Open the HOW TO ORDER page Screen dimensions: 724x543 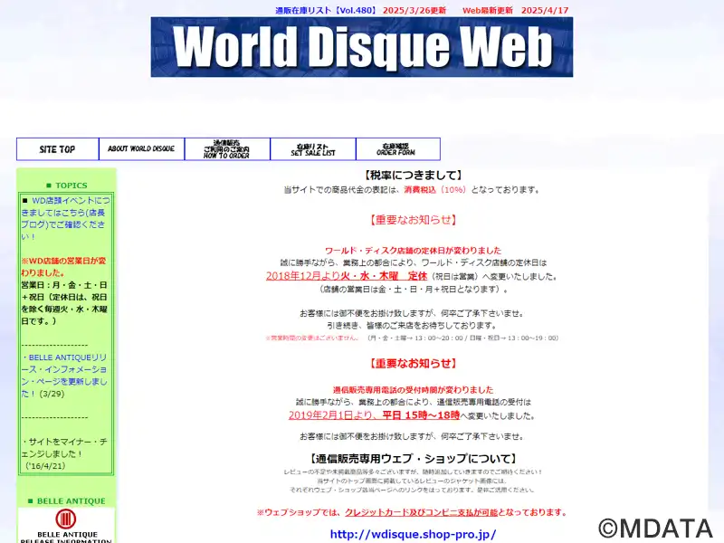coord(227,149)
